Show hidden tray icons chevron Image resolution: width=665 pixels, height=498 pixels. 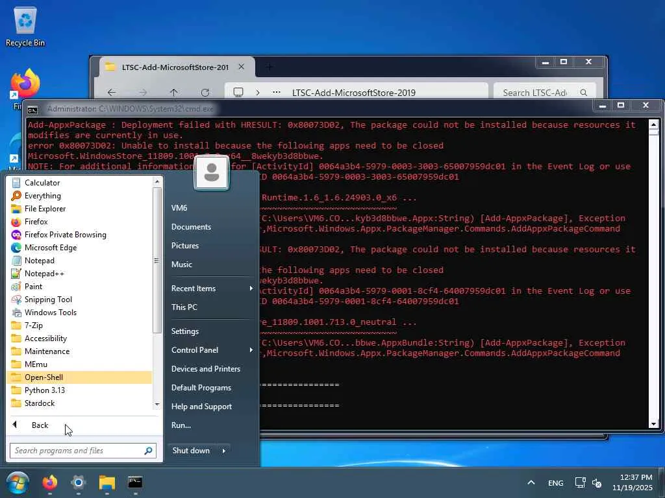click(531, 482)
